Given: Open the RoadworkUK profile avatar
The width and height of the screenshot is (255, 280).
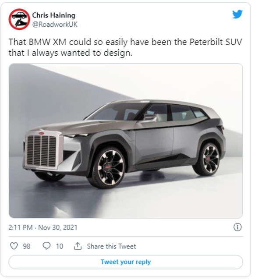Looking at the screenshot, I should pos(19,19).
